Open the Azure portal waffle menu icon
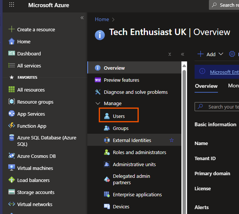239x214 pixels. [12, 5]
